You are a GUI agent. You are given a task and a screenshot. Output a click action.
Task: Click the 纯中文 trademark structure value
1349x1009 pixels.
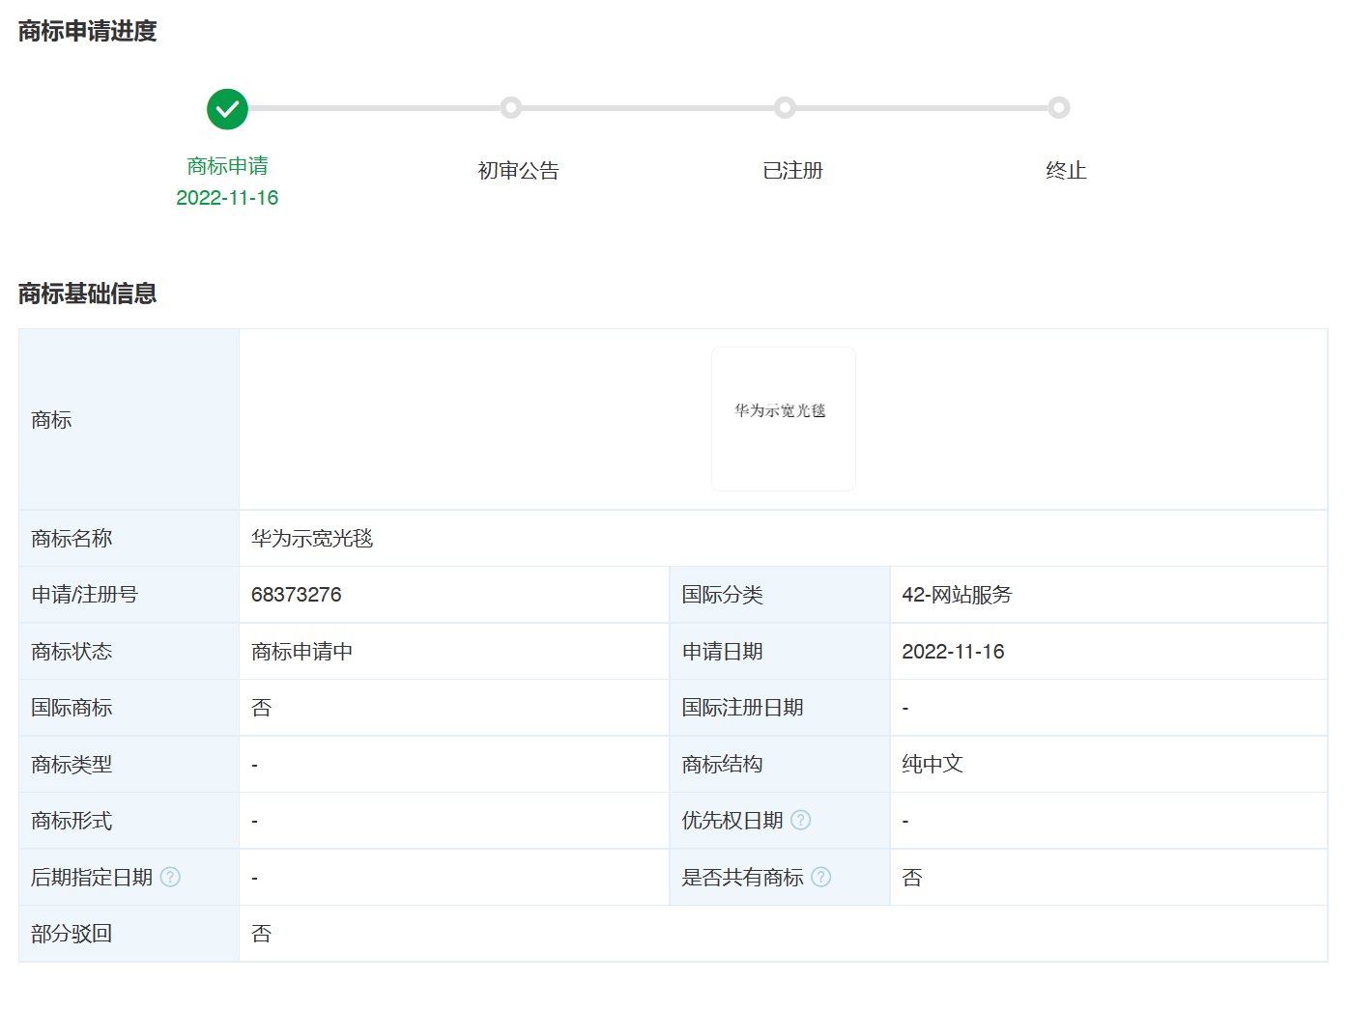point(932,764)
